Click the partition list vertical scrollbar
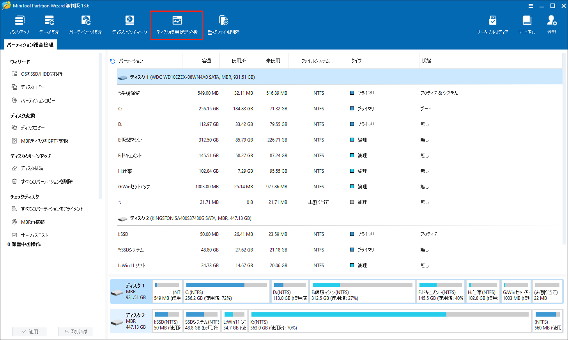 click(x=564, y=148)
